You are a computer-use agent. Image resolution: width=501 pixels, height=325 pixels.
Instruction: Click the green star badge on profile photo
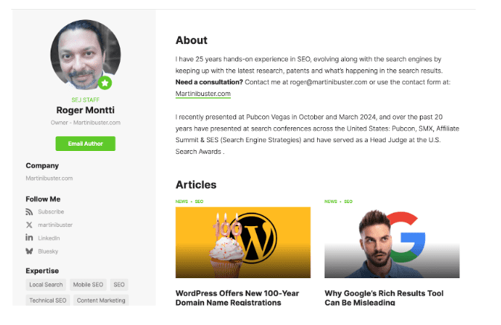click(105, 83)
